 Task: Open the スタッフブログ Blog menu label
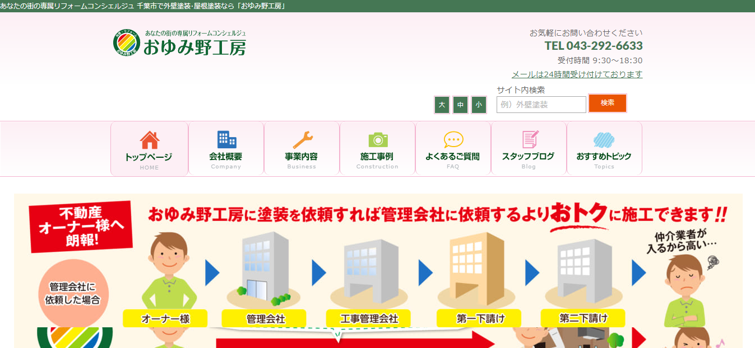pos(529,161)
